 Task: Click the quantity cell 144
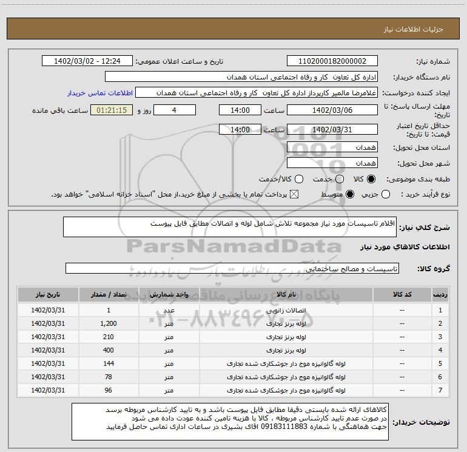pos(109,364)
